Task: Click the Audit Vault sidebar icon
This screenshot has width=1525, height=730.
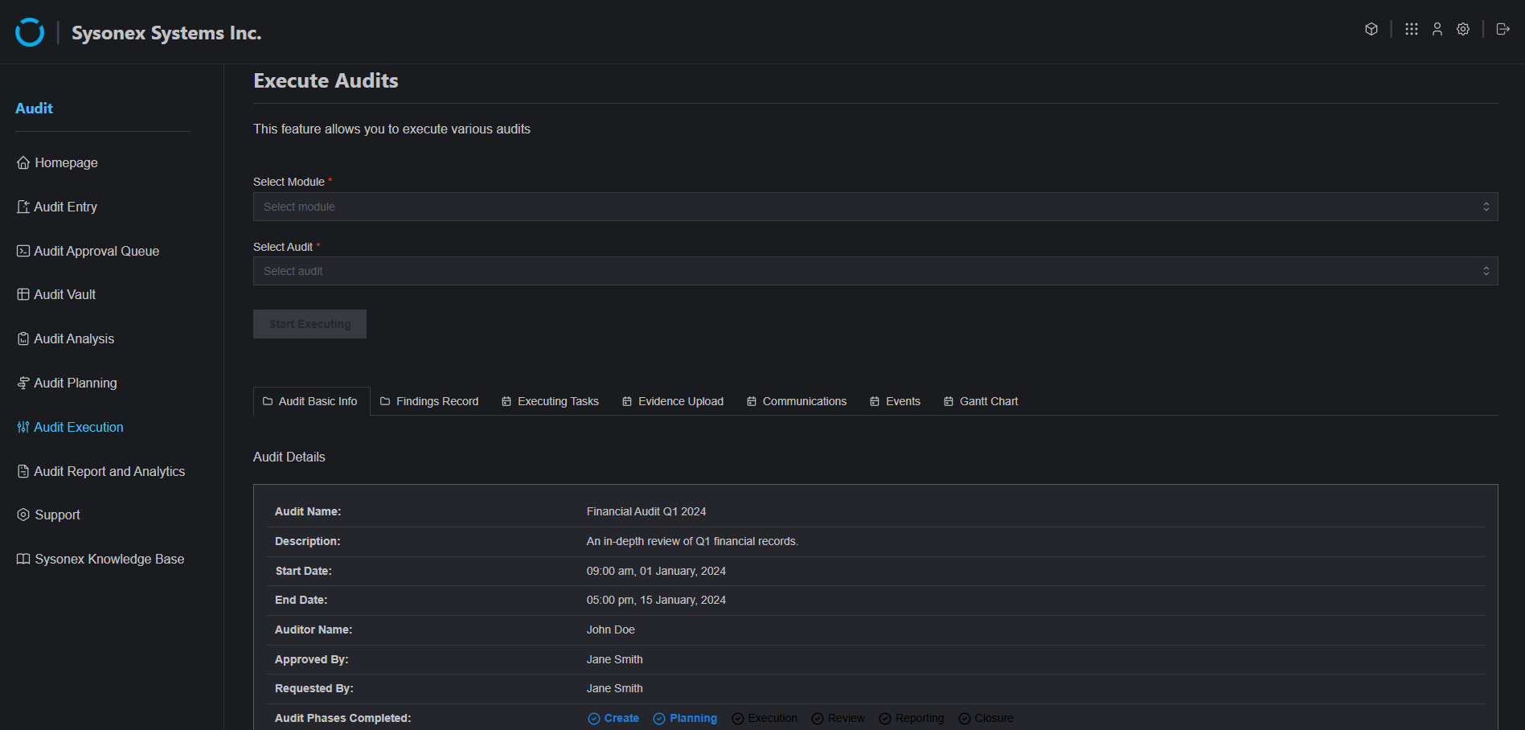Action: pos(23,294)
